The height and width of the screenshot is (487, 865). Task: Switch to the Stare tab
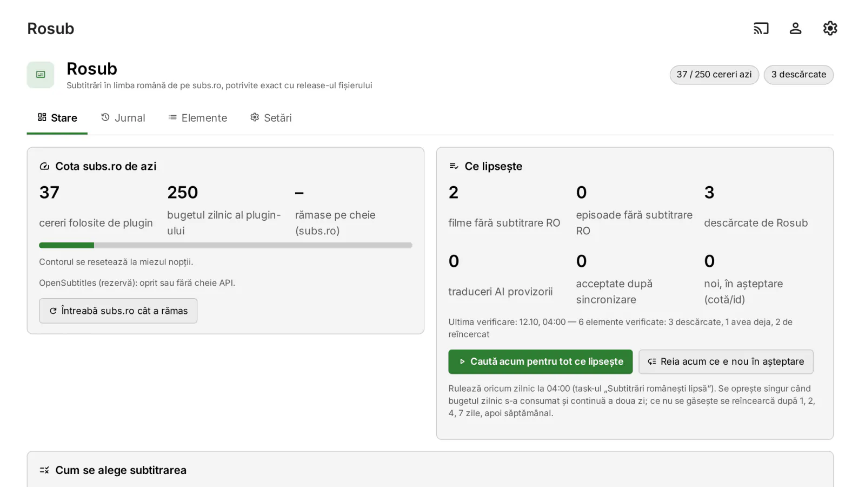point(57,118)
